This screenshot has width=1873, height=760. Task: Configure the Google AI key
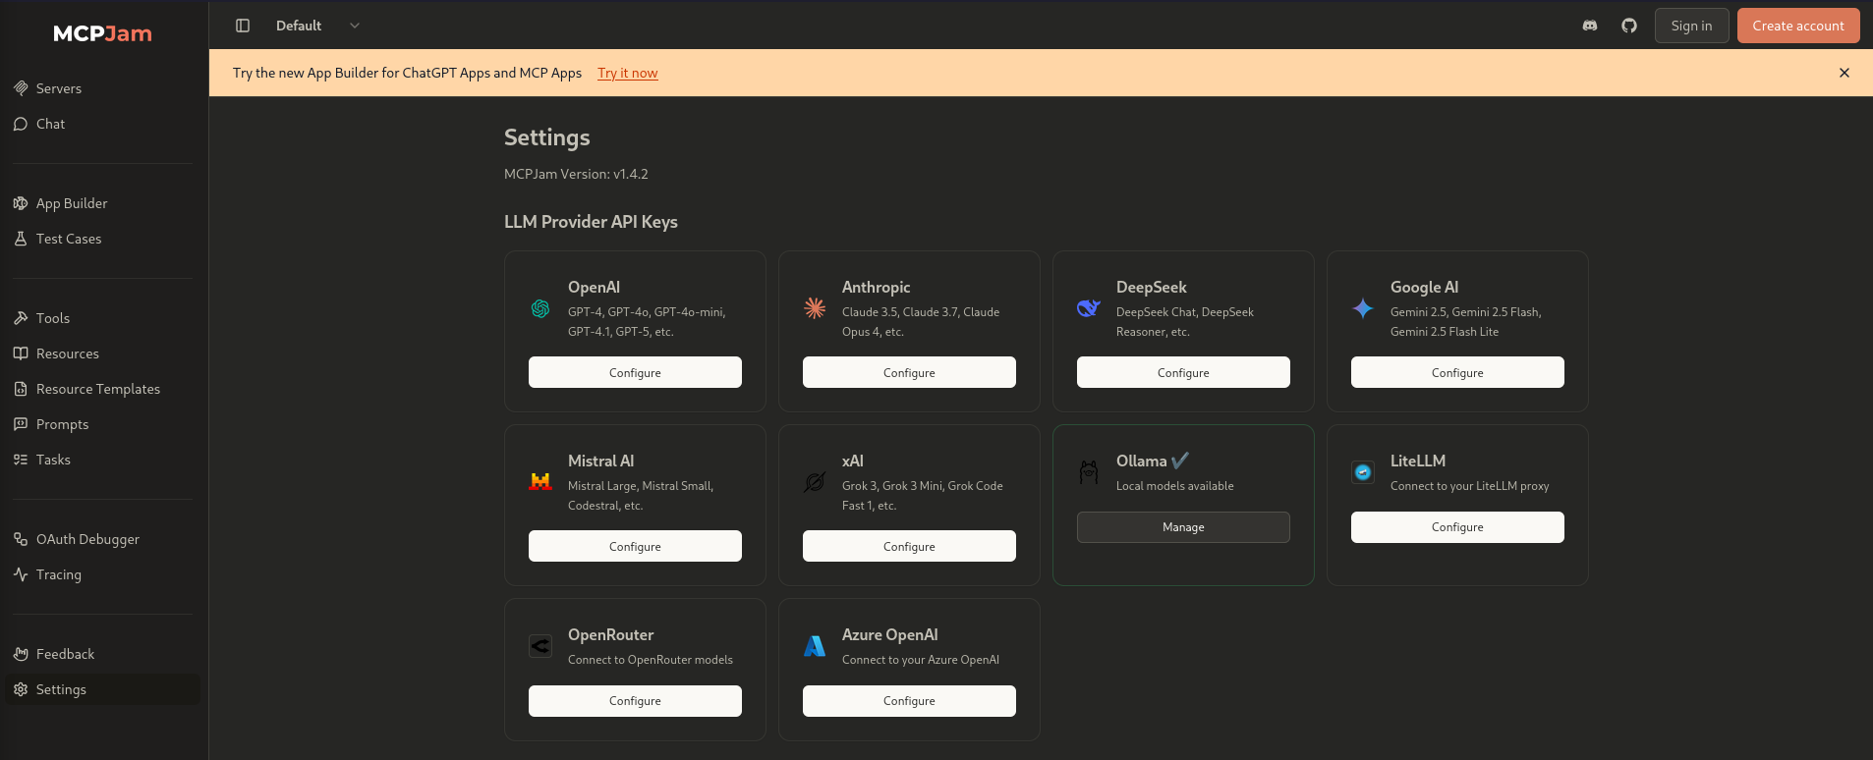1457,372
